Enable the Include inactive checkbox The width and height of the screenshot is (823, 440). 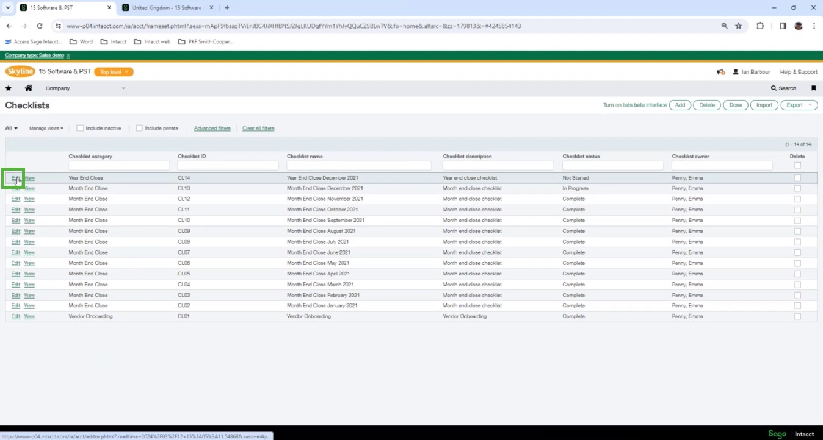coord(80,129)
